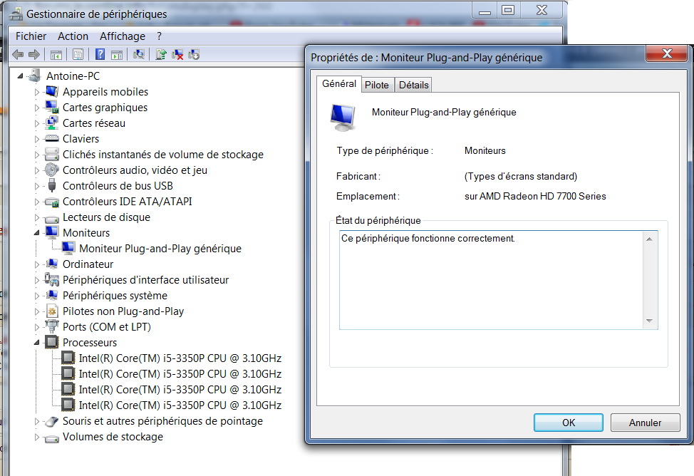
Task: Click the Update driver toolbar icon
Action: point(160,54)
